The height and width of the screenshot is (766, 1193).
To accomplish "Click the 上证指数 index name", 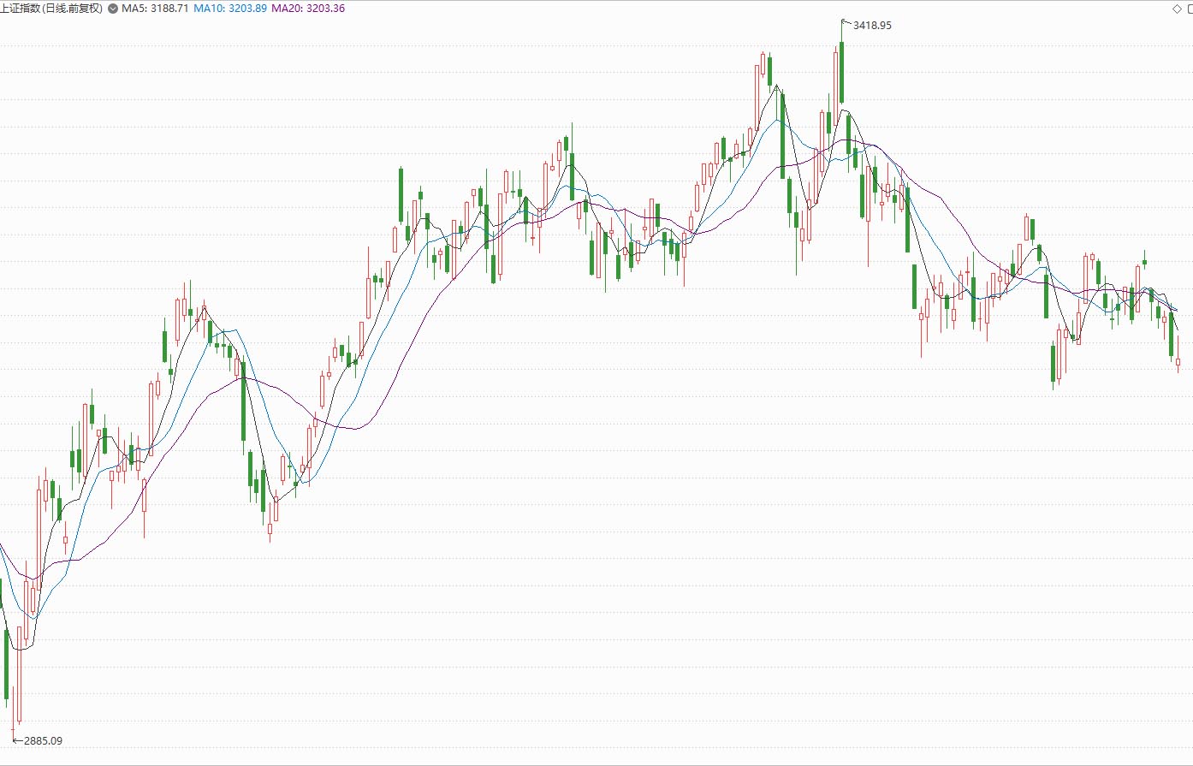I will click(21, 9).
